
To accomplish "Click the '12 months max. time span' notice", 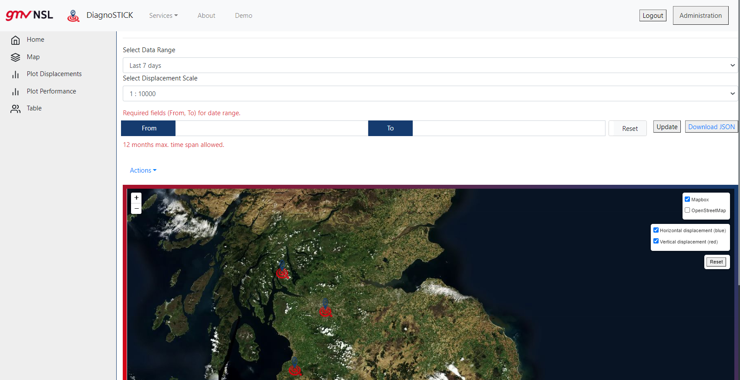I will click(x=173, y=145).
